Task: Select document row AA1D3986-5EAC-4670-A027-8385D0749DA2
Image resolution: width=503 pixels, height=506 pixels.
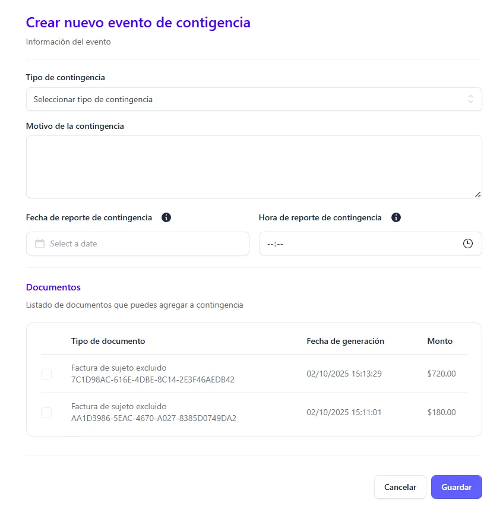Action: coord(153,418)
